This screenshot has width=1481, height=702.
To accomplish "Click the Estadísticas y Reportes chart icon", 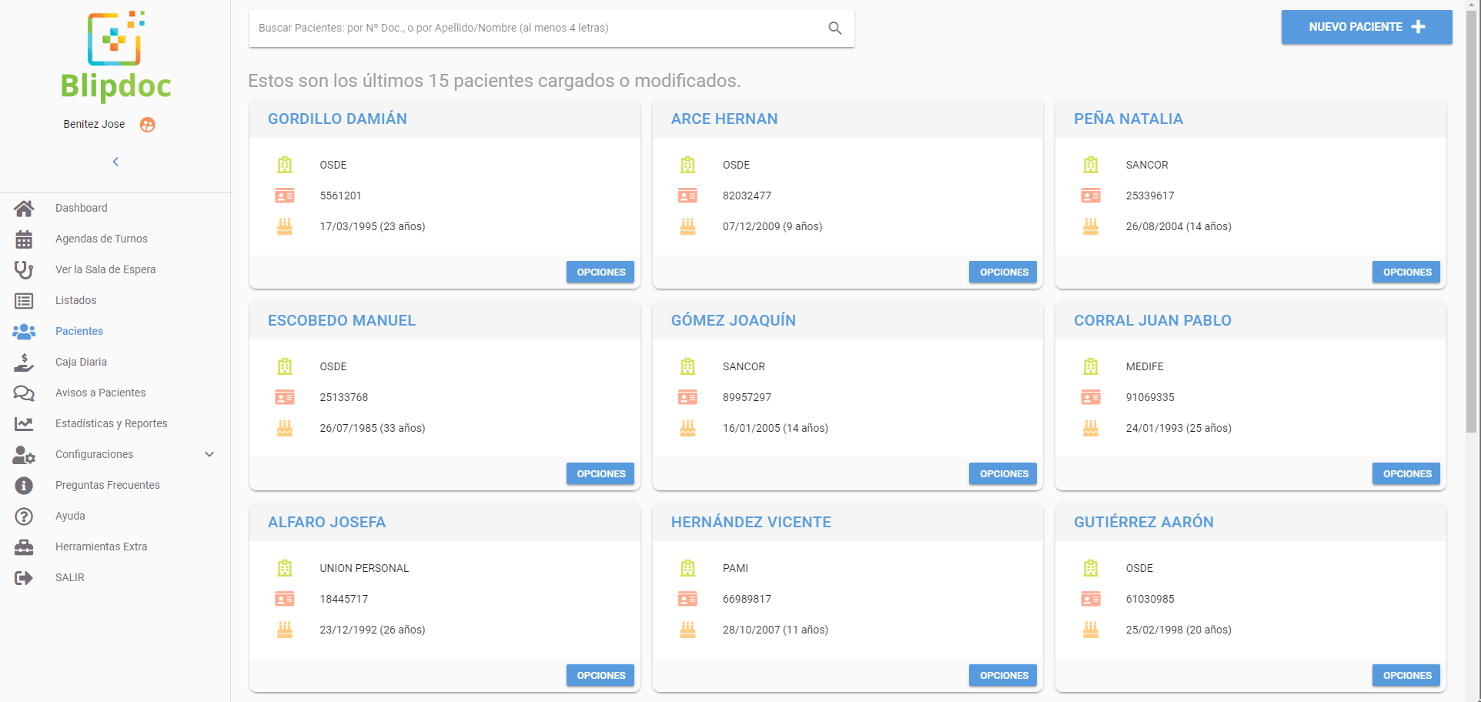I will 24,424.
